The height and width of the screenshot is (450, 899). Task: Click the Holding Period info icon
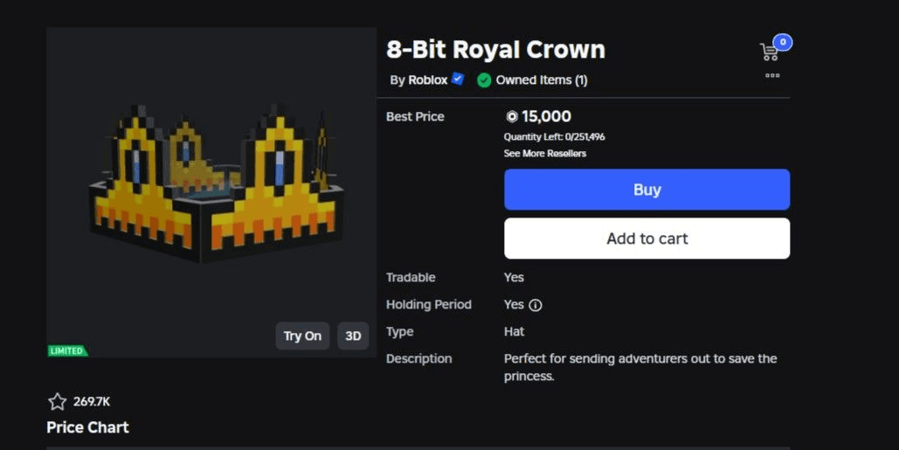tap(535, 305)
